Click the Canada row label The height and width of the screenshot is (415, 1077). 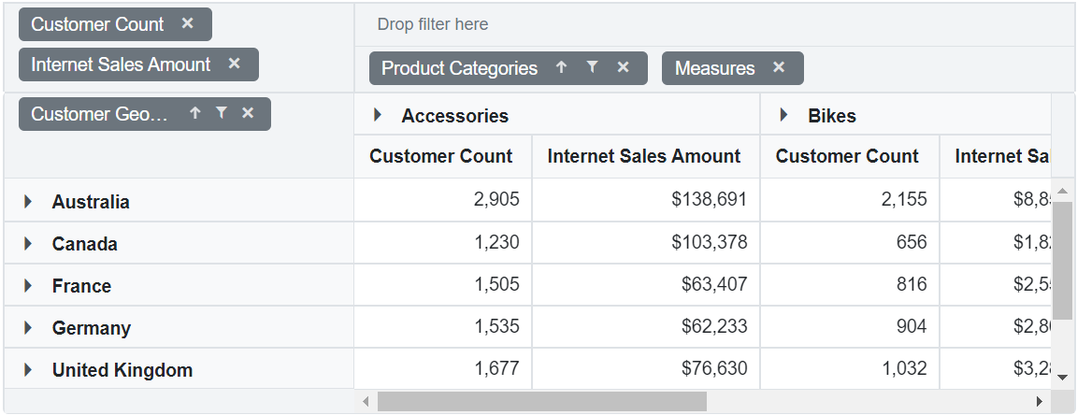[84, 244]
